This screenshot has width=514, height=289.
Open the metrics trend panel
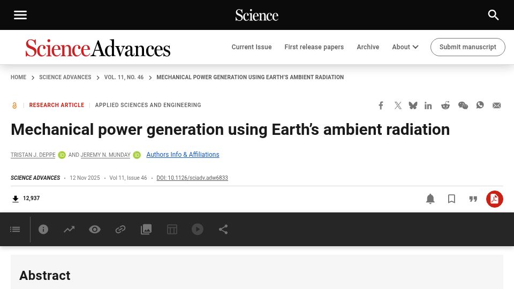69,230
